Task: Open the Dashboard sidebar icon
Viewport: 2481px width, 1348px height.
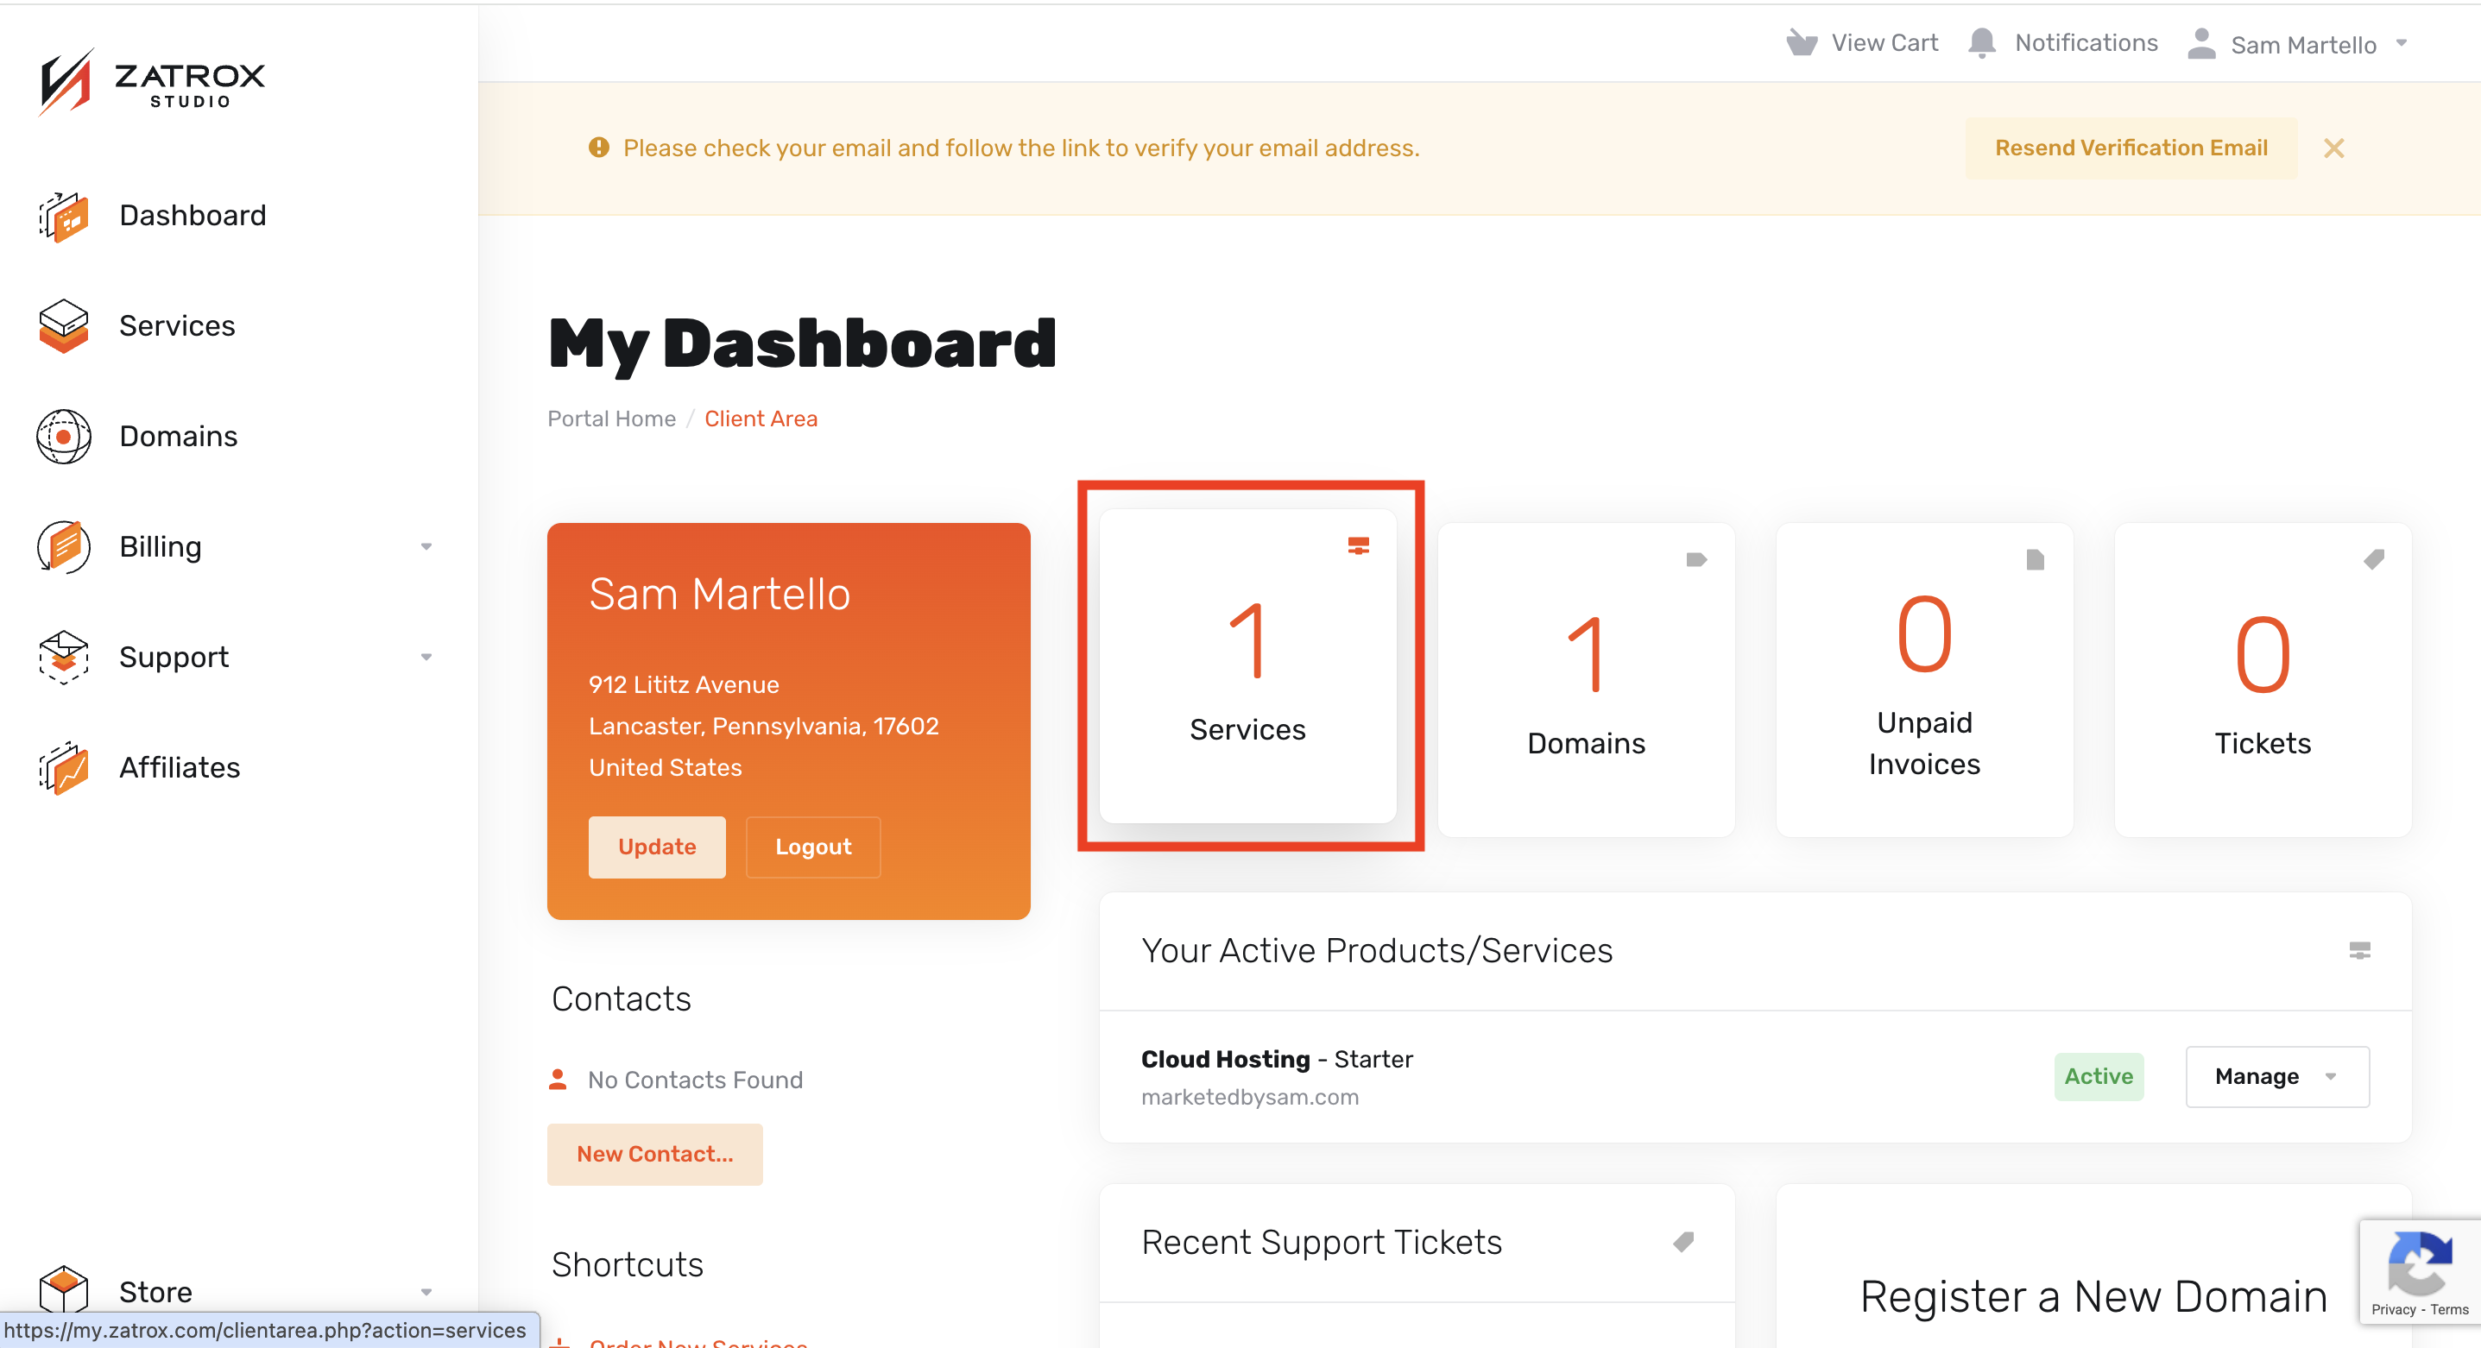Action: coord(64,216)
